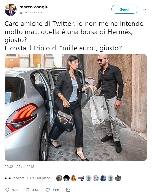Expand the tweet options chevron menu
152x195 pixels.
[x=145, y=10]
